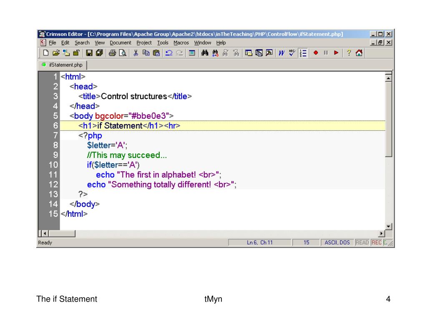Click the Find Next icon
Screen dimensions: 427x320
coord(225,53)
